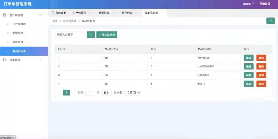Switch to the 颜色列表 tab
This screenshot has width=278, height=139.
(x=127, y=13)
